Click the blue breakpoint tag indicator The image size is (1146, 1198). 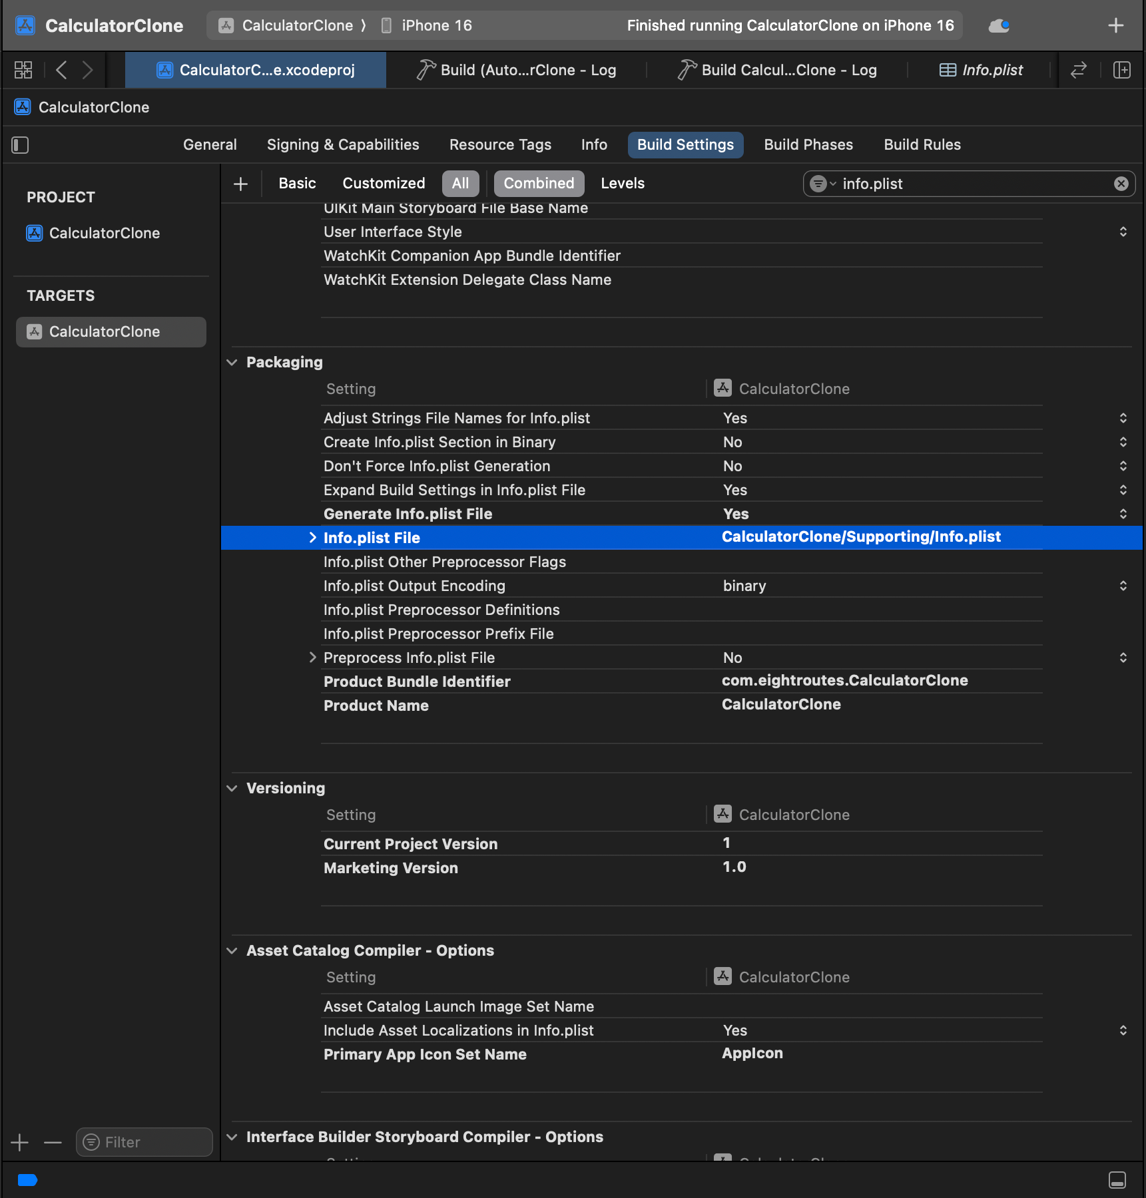[27, 1180]
